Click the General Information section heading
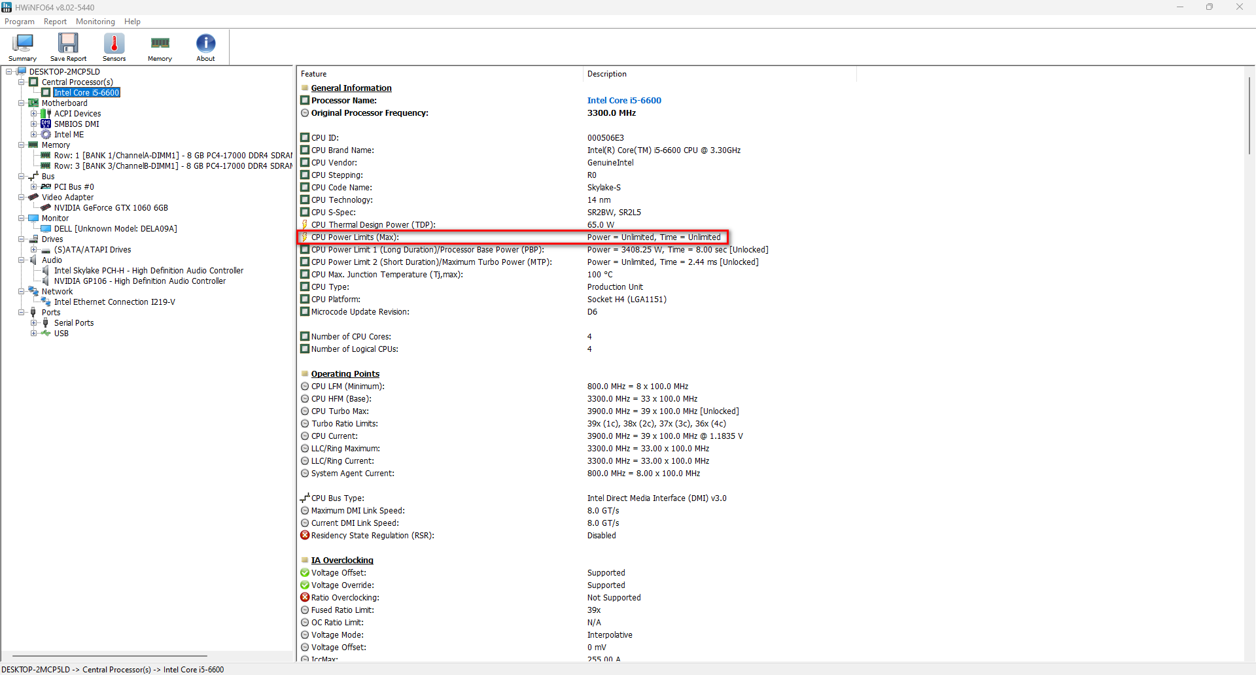1256x675 pixels. pyautogui.click(x=351, y=88)
